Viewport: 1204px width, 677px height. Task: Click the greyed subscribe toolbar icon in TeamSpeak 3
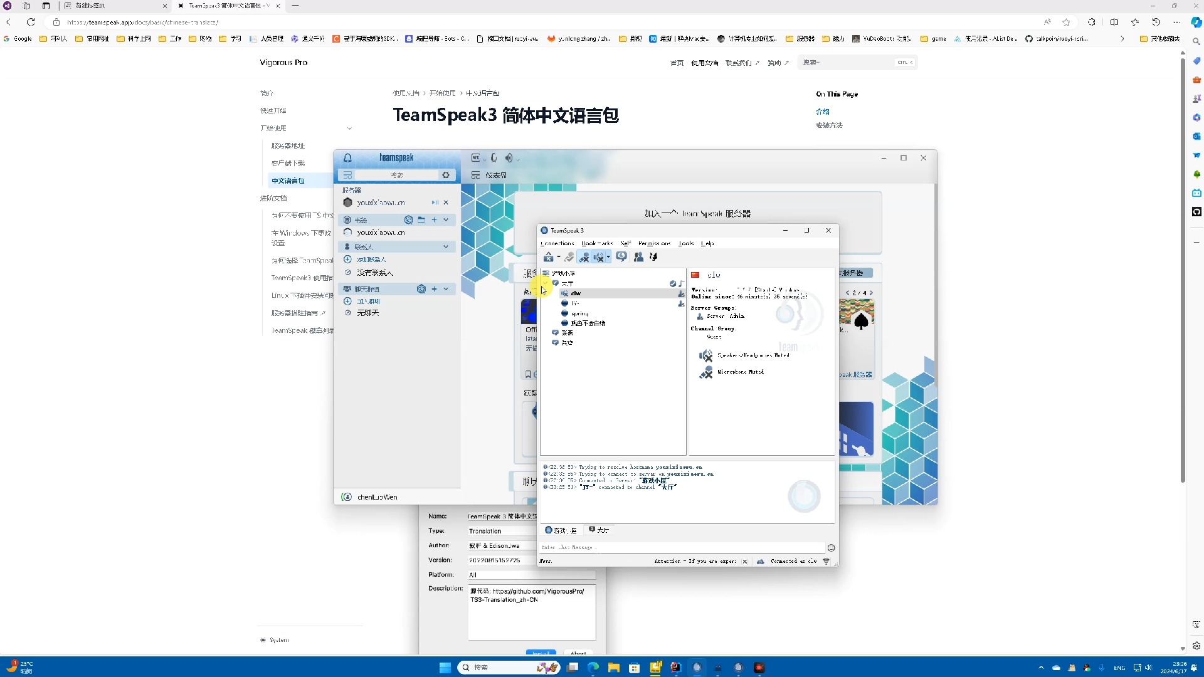click(x=569, y=257)
